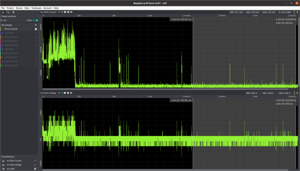Fit Arc Main Voltage vertically
This screenshot has width=300, height=171.
(x=62, y=93)
